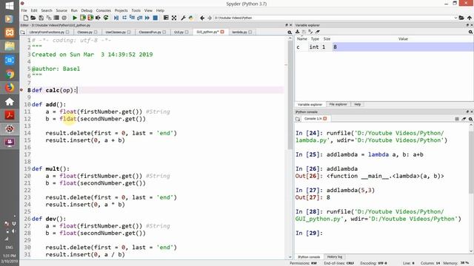Go to parent directory up arrow
The height and width of the screenshot is (266, 474).
pos(469,18)
